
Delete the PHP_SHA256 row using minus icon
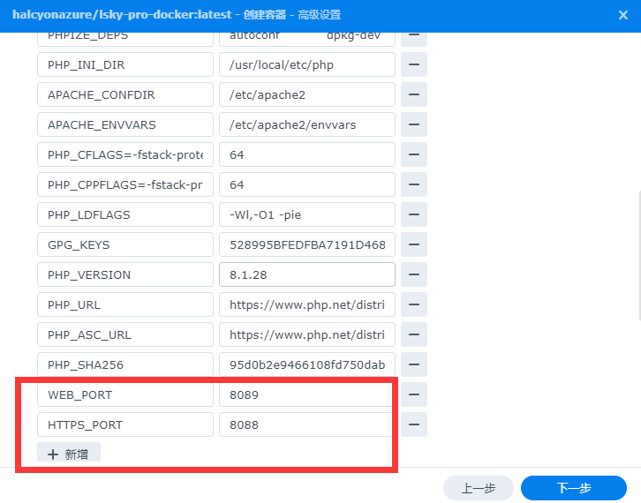click(413, 364)
